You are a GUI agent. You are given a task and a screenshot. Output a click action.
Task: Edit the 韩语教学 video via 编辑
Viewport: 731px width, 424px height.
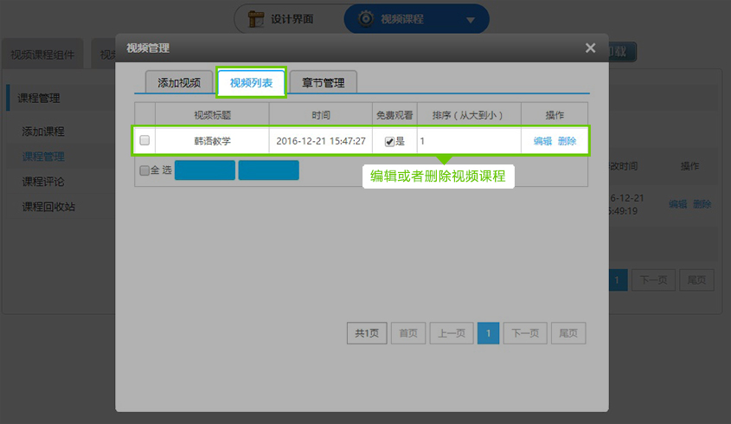(542, 141)
